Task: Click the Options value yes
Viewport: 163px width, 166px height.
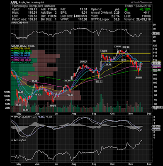Action: pyautogui.click(x=117, y=10)
